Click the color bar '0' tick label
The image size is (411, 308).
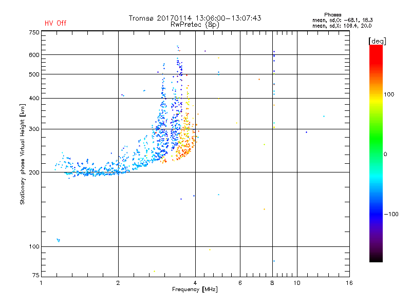pyautogui.click(x=385, y=155)
